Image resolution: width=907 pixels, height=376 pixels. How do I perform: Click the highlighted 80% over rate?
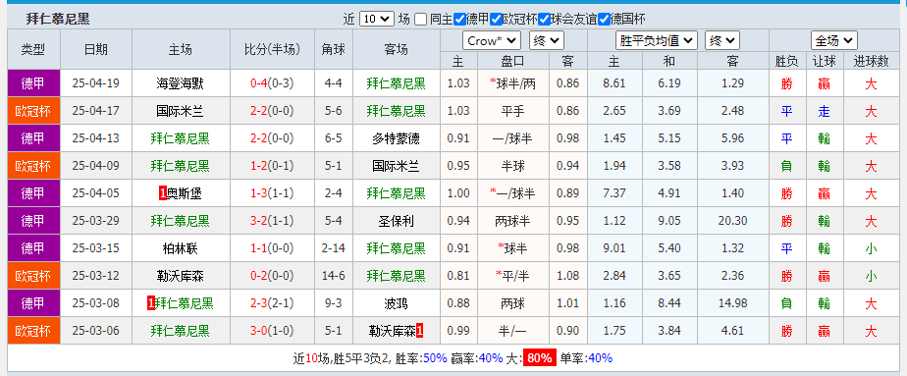pos(540,358)
